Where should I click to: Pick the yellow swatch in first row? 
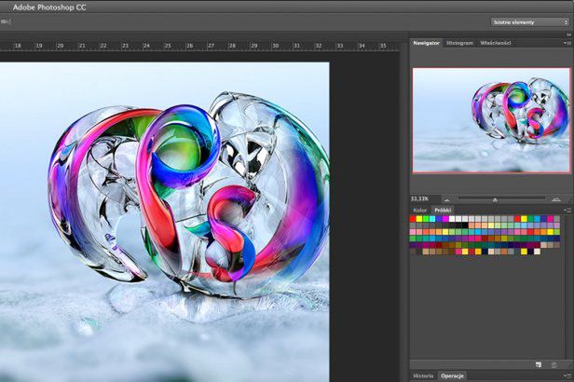pos(419,218)
